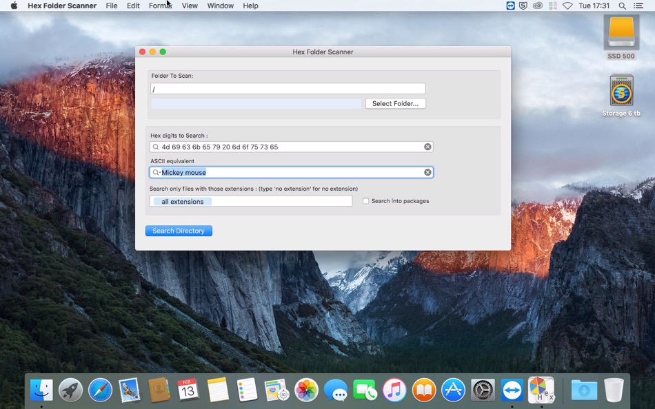Viewport: 655px width, 409px height.
Task: Open the Select Folder... dialog
Action: 395,103
